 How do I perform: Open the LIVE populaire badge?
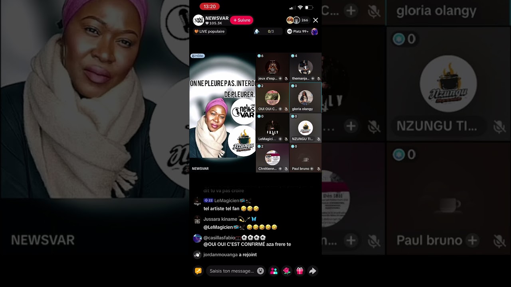point(209,31)
